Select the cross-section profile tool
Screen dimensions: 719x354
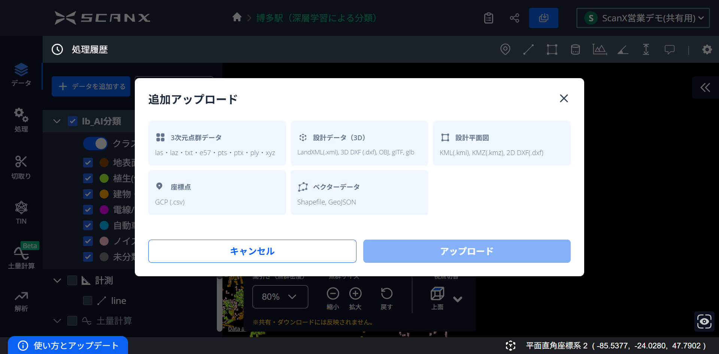tap(599, 49)
